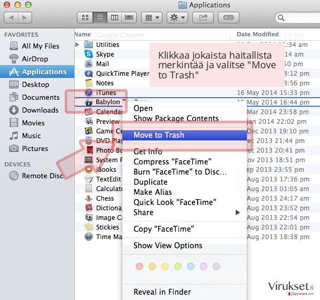
Task: Select the Preview row
Action: click(x=99, y=121)
